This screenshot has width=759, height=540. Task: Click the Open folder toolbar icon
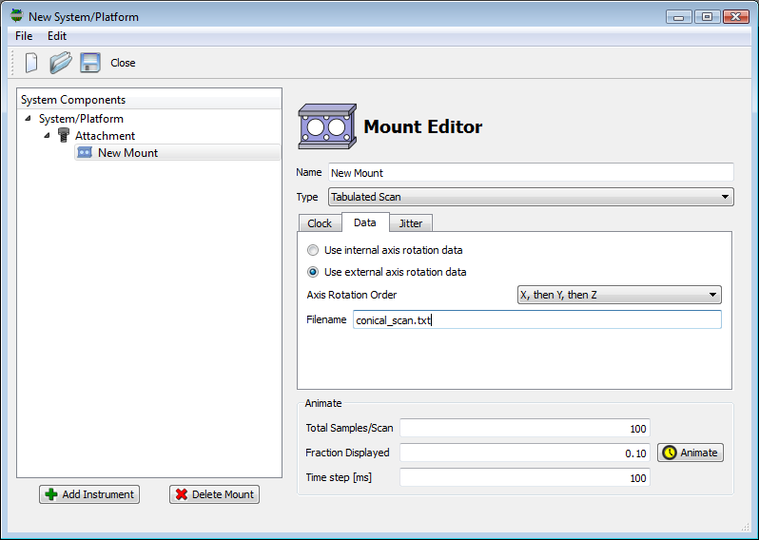pyautogui.click(x=61, y=63)
